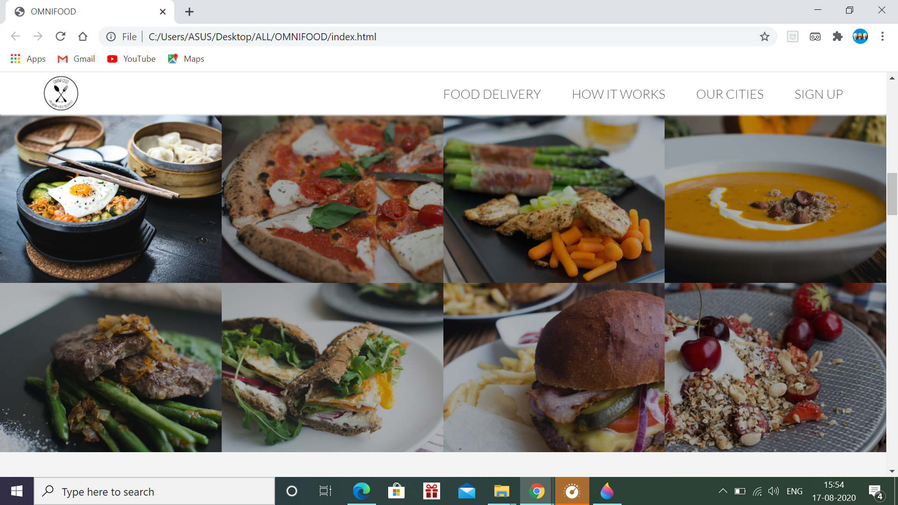898x505 pixels.
Task: Click HOW IT WORKS in the navigation
Action: (x=618, y=94)
